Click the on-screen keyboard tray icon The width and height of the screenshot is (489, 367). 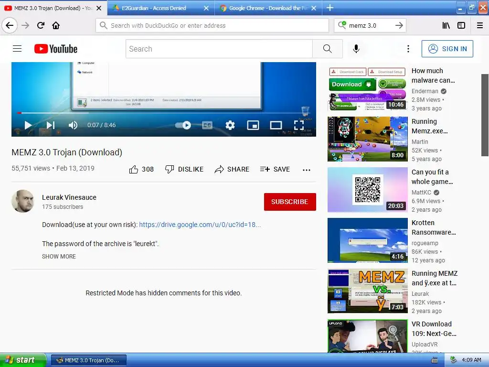coord(434,360)
